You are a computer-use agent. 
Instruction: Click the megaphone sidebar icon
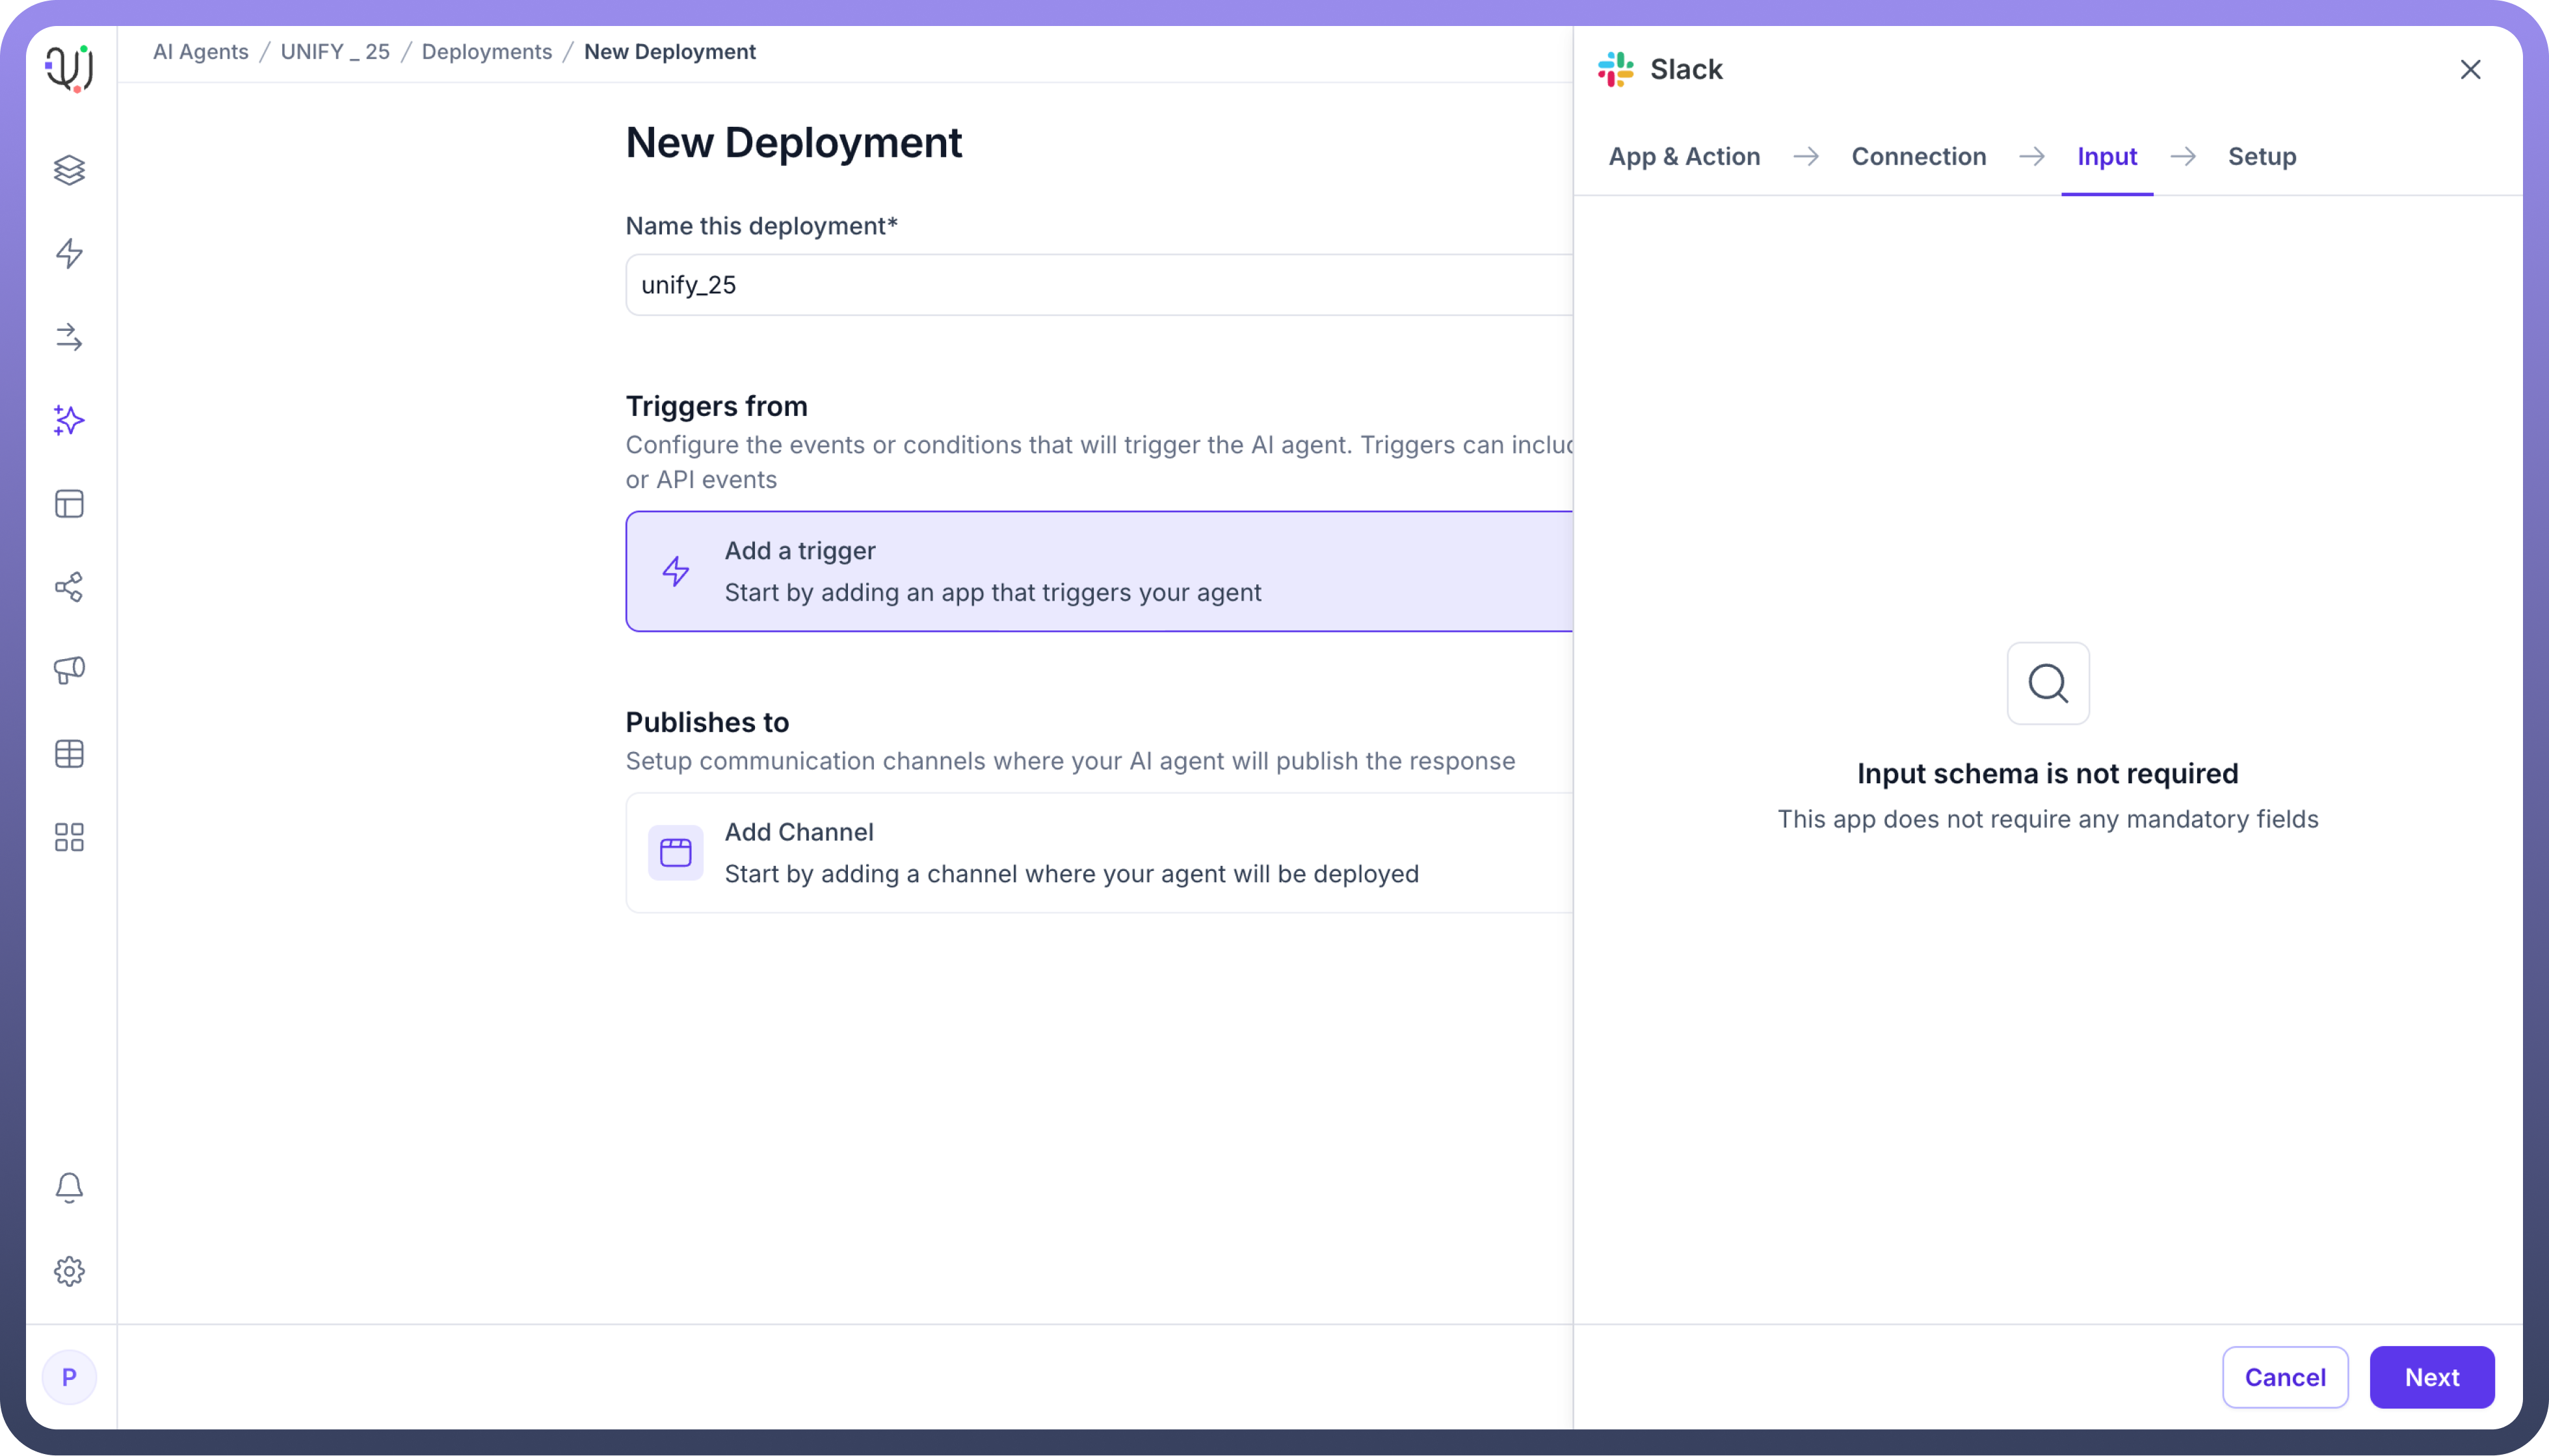tap(69, 670)
